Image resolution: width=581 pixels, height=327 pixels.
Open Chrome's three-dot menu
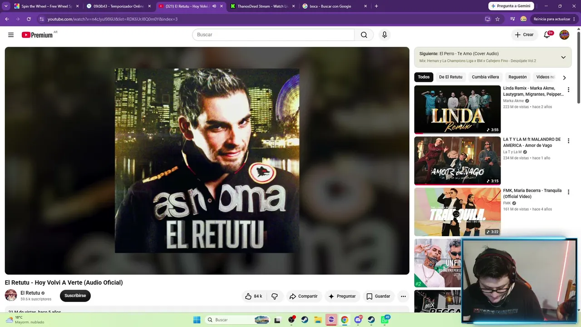tap(575, 19)
